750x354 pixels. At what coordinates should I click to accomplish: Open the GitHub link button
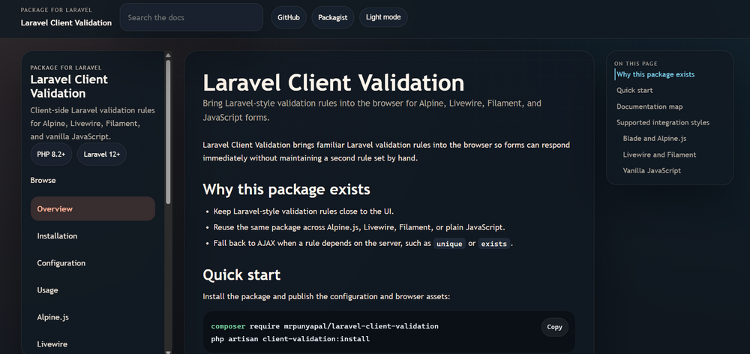(x=289, y=17)
